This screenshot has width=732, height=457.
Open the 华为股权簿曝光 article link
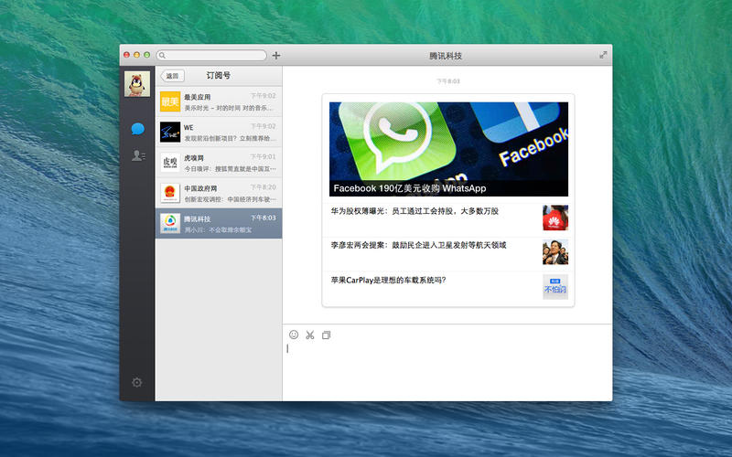414,211
